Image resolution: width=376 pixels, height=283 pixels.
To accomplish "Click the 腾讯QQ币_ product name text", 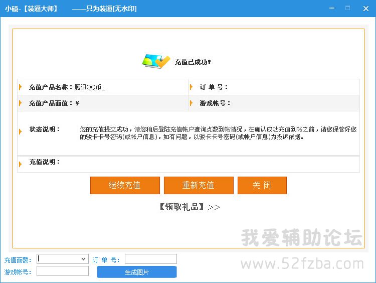I will click(x=90, y=87).
